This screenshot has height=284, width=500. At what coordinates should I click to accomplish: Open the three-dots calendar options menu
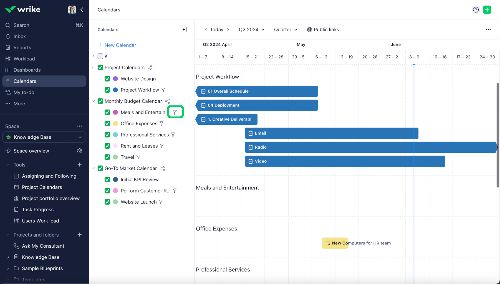click(x=488, y=30)
